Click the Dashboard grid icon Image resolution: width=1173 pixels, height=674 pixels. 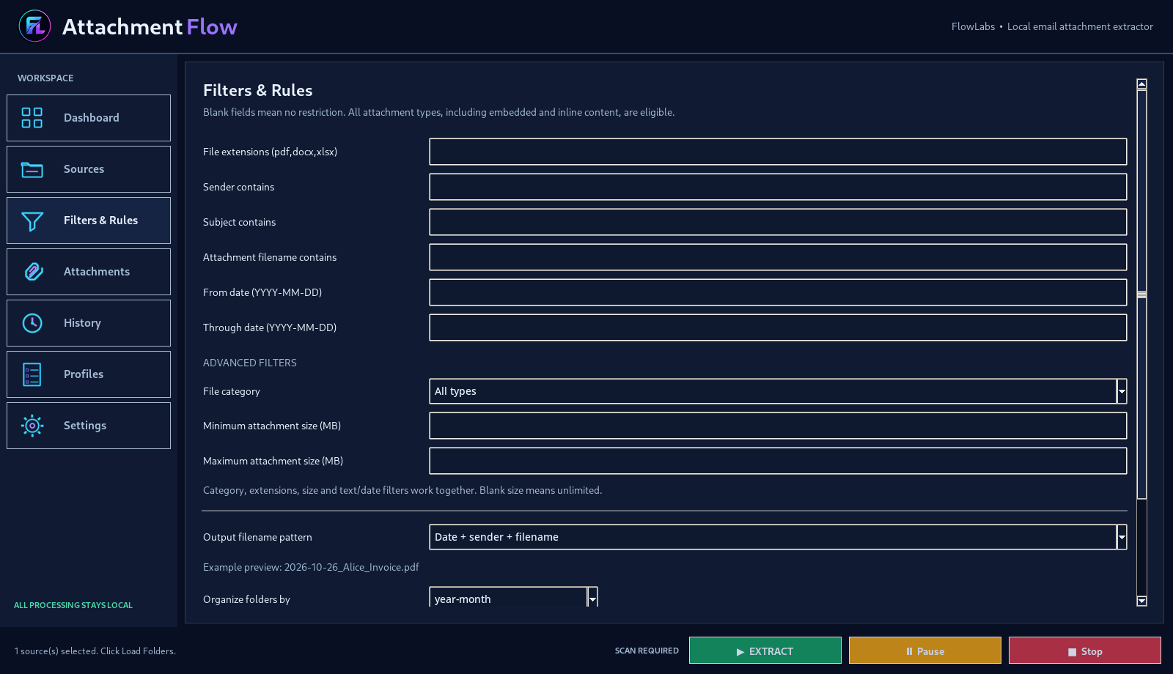click(32, 118)
